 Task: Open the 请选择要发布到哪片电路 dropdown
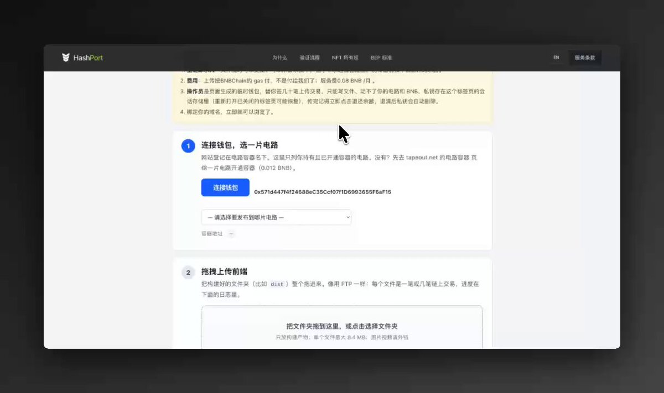(x=276, y=217)
